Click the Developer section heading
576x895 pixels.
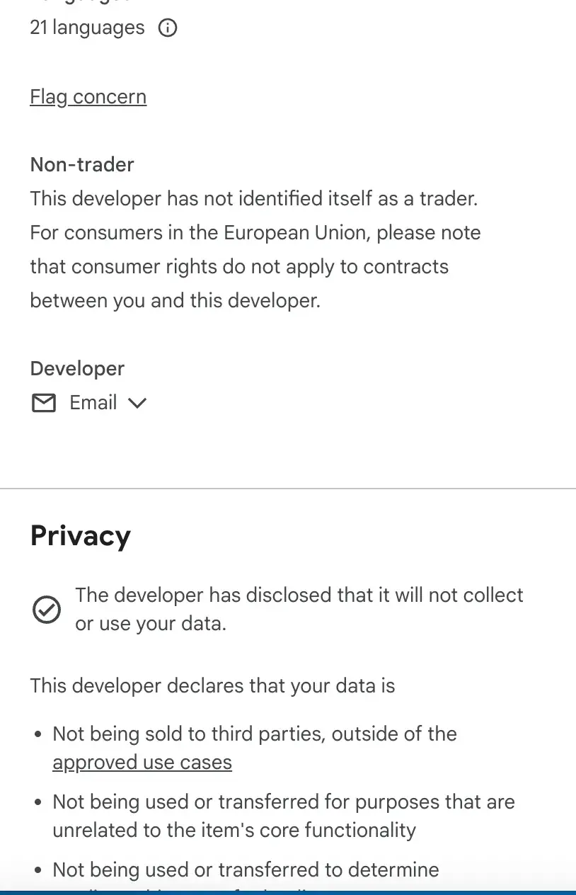point(77,368)
